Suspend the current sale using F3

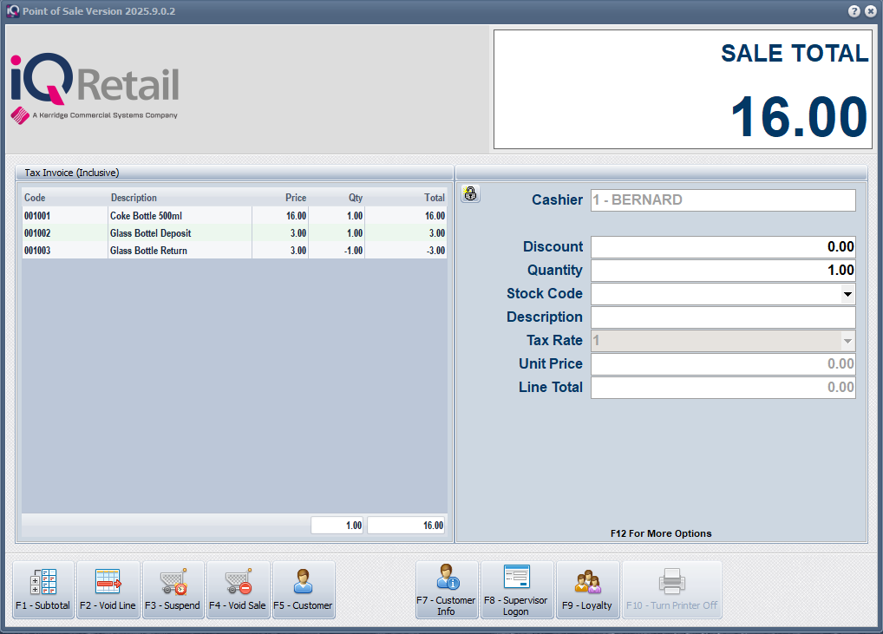pyautogui.click(x=173, y=590)
